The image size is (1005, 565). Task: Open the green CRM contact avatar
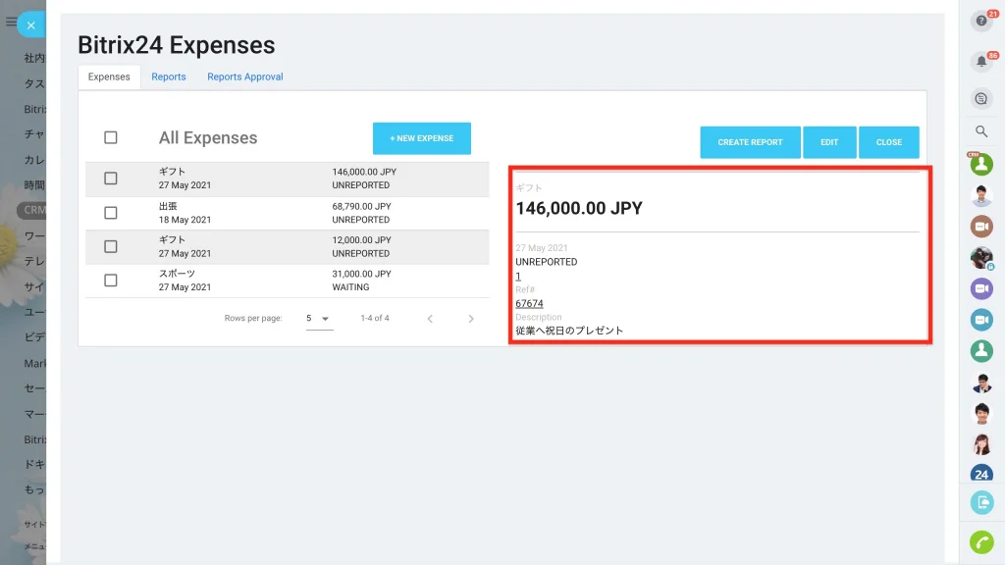point(981,164)
